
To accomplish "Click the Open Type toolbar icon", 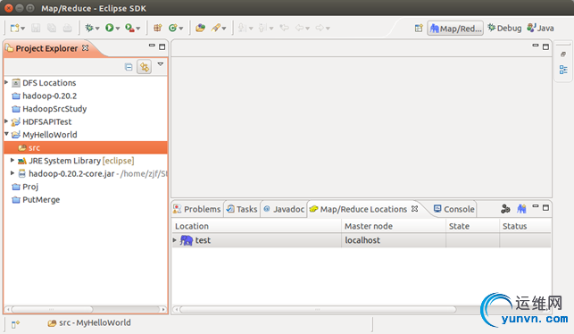I will pyautogui.click(x=200, y=28).
